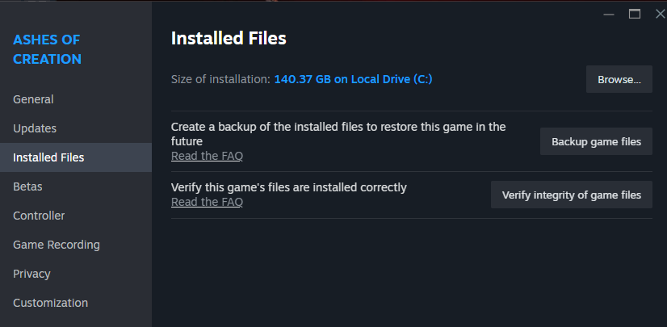Navigate to Customization settings
Viewport: 667px width, 327px height.
point(50,303)
